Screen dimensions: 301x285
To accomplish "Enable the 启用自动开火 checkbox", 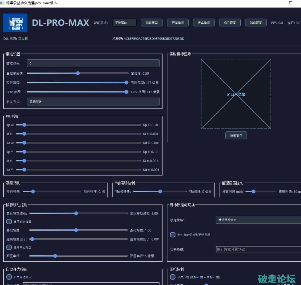I will click(9, 277).
